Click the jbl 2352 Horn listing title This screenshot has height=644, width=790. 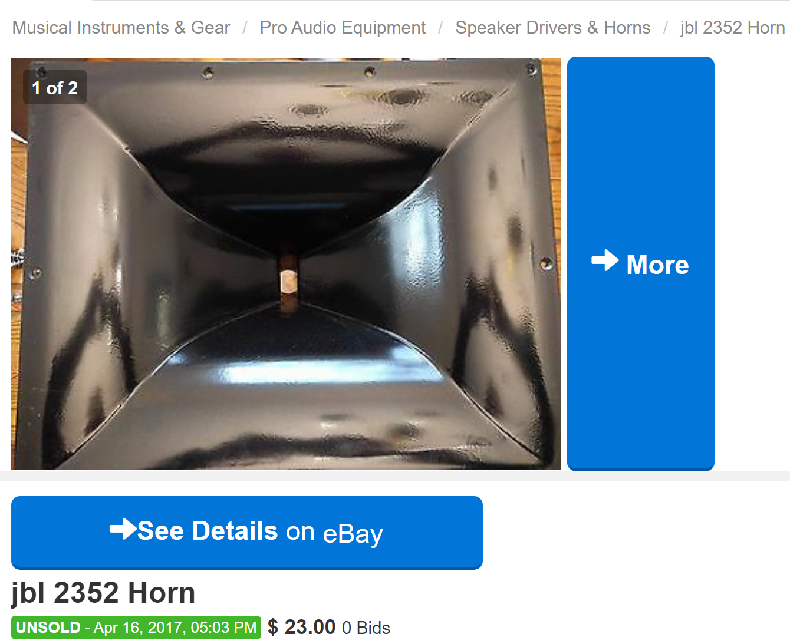[x=103, y=593]
